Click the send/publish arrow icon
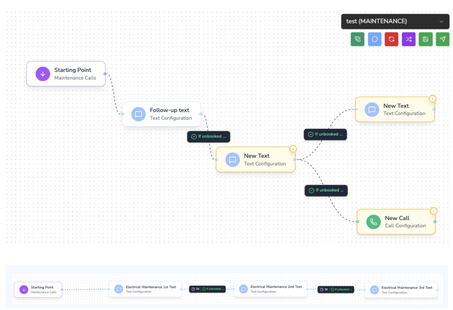Screen dimensions: 453x310 pyautogui.click(x=442, y=39)
